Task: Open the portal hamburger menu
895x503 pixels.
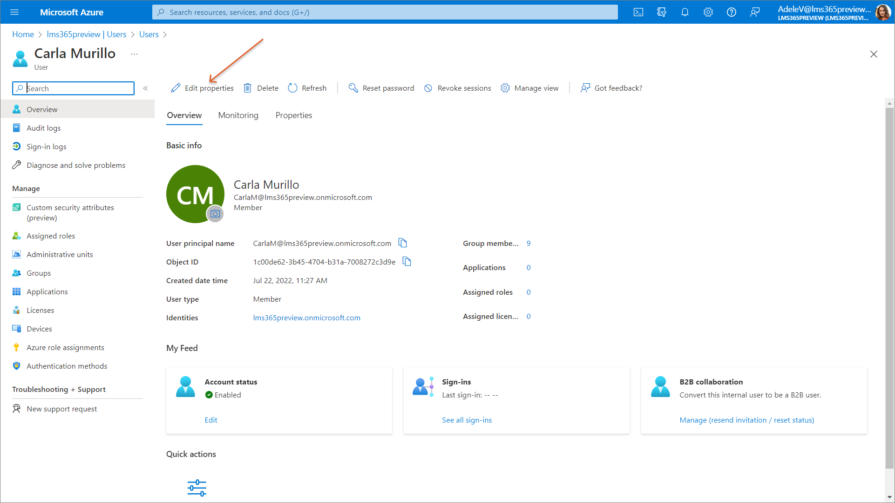Action: [x=14, y=12]
